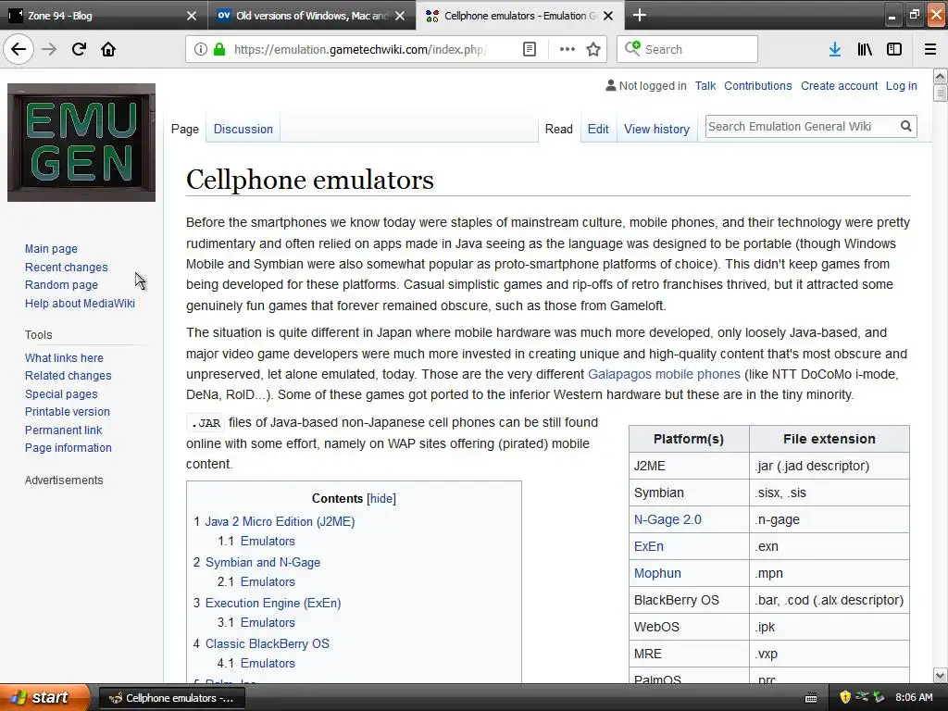This screenshot has width=948, height=711.
Task: Open Random page link
Action: 61,285
